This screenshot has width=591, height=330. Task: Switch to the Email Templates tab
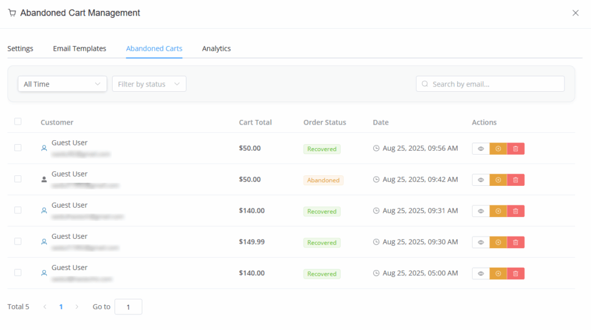pos(80,48)
